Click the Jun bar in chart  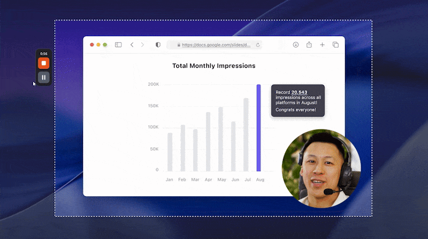click(233, 146)
